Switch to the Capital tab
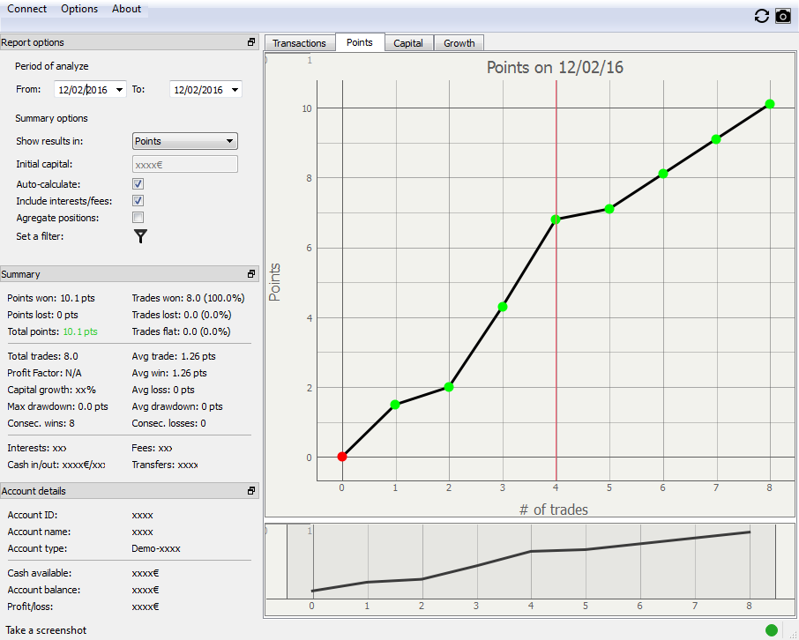 (408, 43)
